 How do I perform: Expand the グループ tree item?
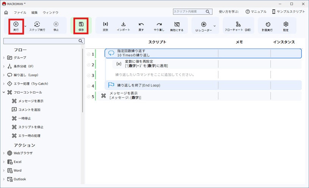(x=4, y=58)
